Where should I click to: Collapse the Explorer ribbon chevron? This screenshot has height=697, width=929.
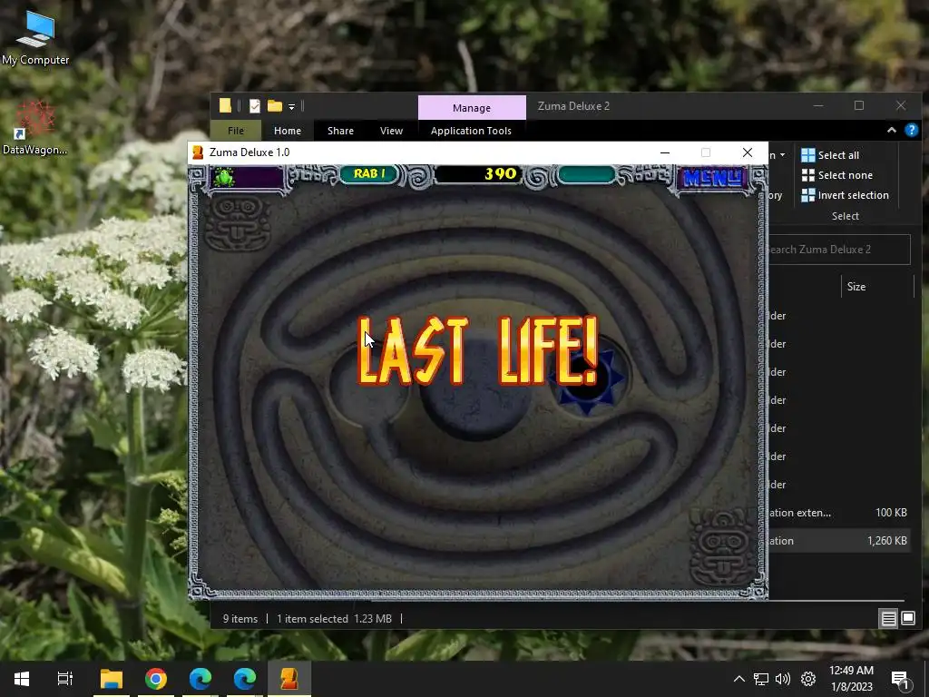tap(891, 130)
